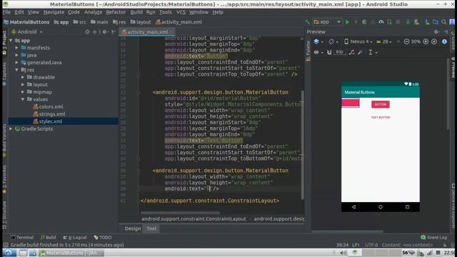Click Zoom to Fit Screen icon
This screenshot has height=257, width=457.
[x=434, y=41]
